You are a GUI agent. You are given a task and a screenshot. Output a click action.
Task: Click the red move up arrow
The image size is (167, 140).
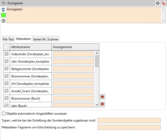click(103, 97)
